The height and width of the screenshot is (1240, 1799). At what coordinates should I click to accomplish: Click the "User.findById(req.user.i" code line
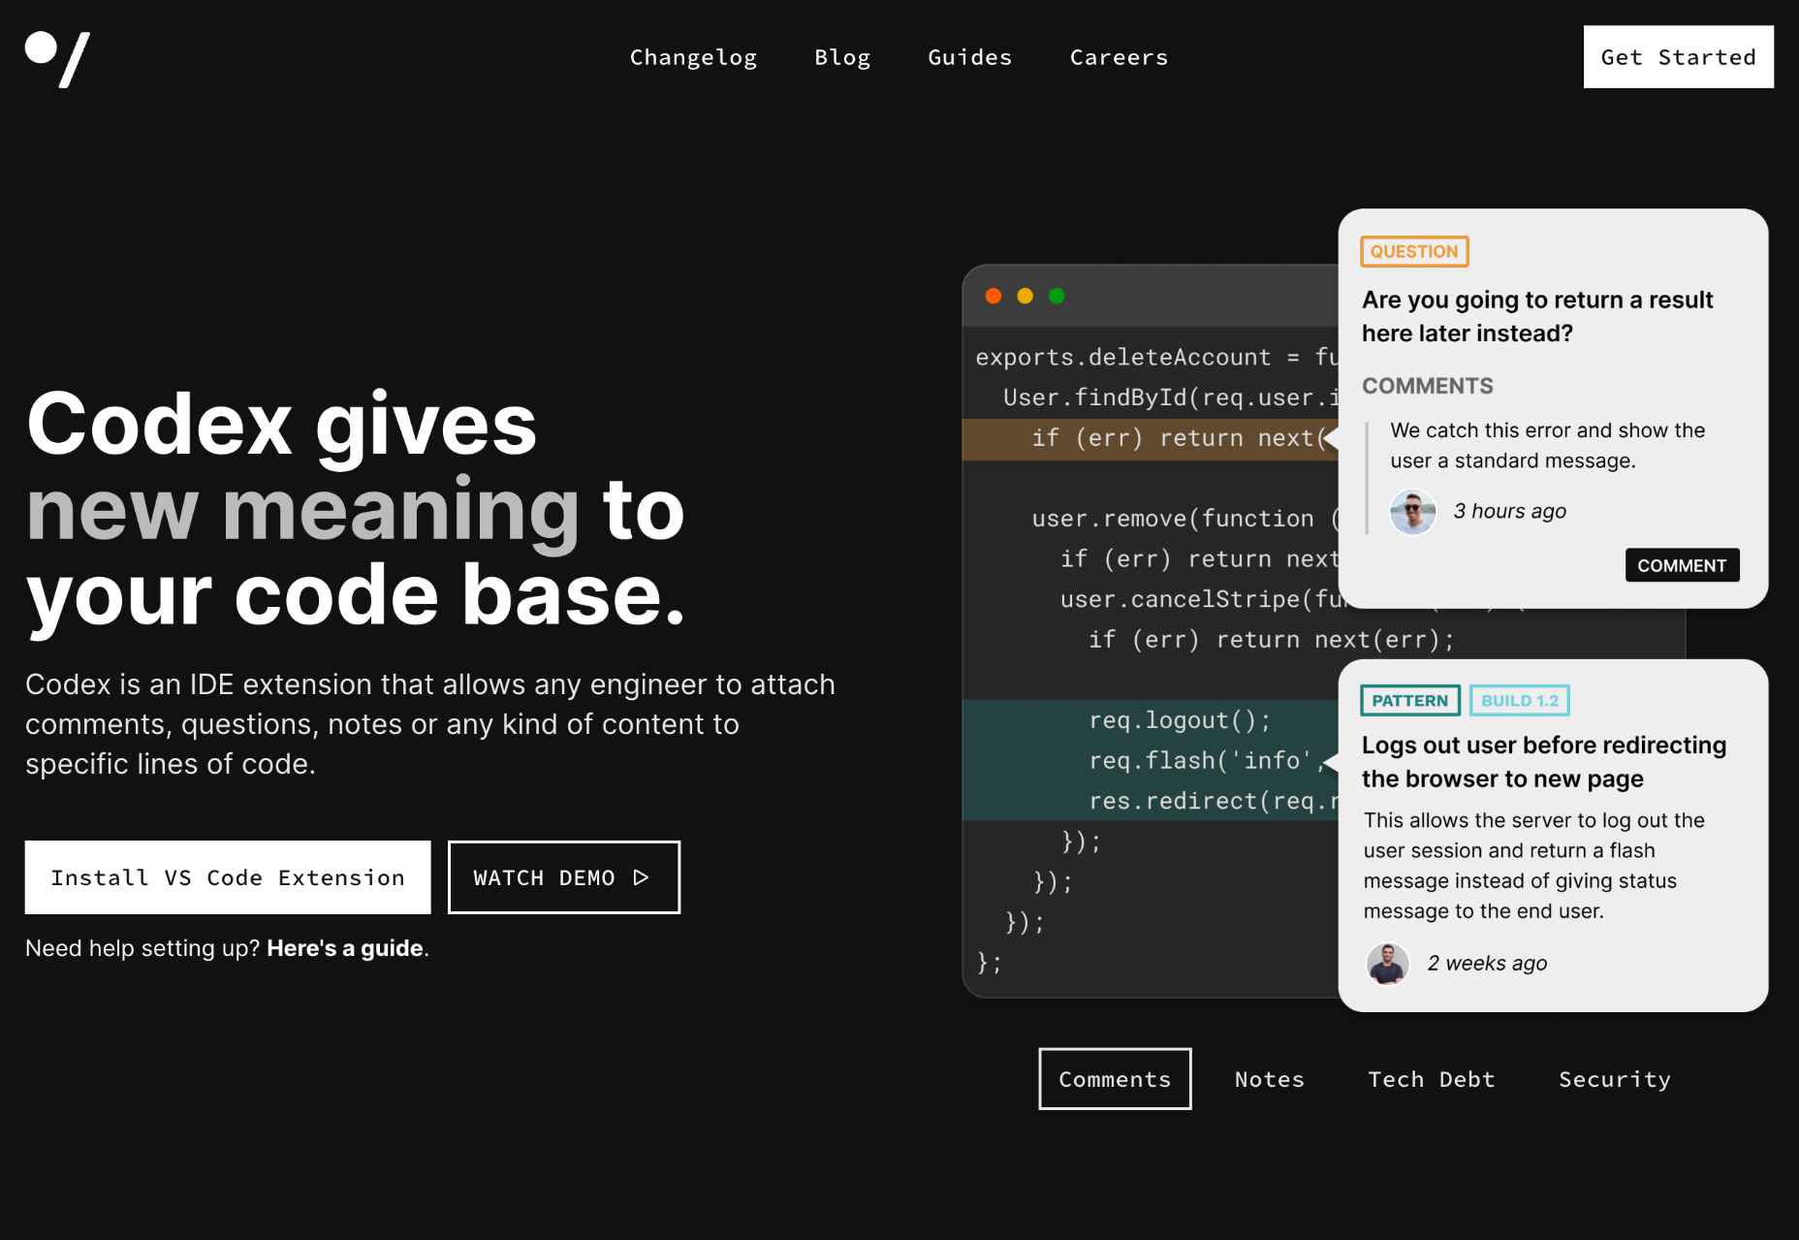[x=1171, y=397]
